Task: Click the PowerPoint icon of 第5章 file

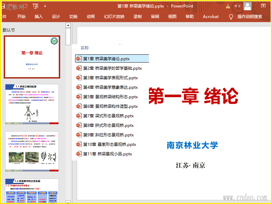Action: 79,97
